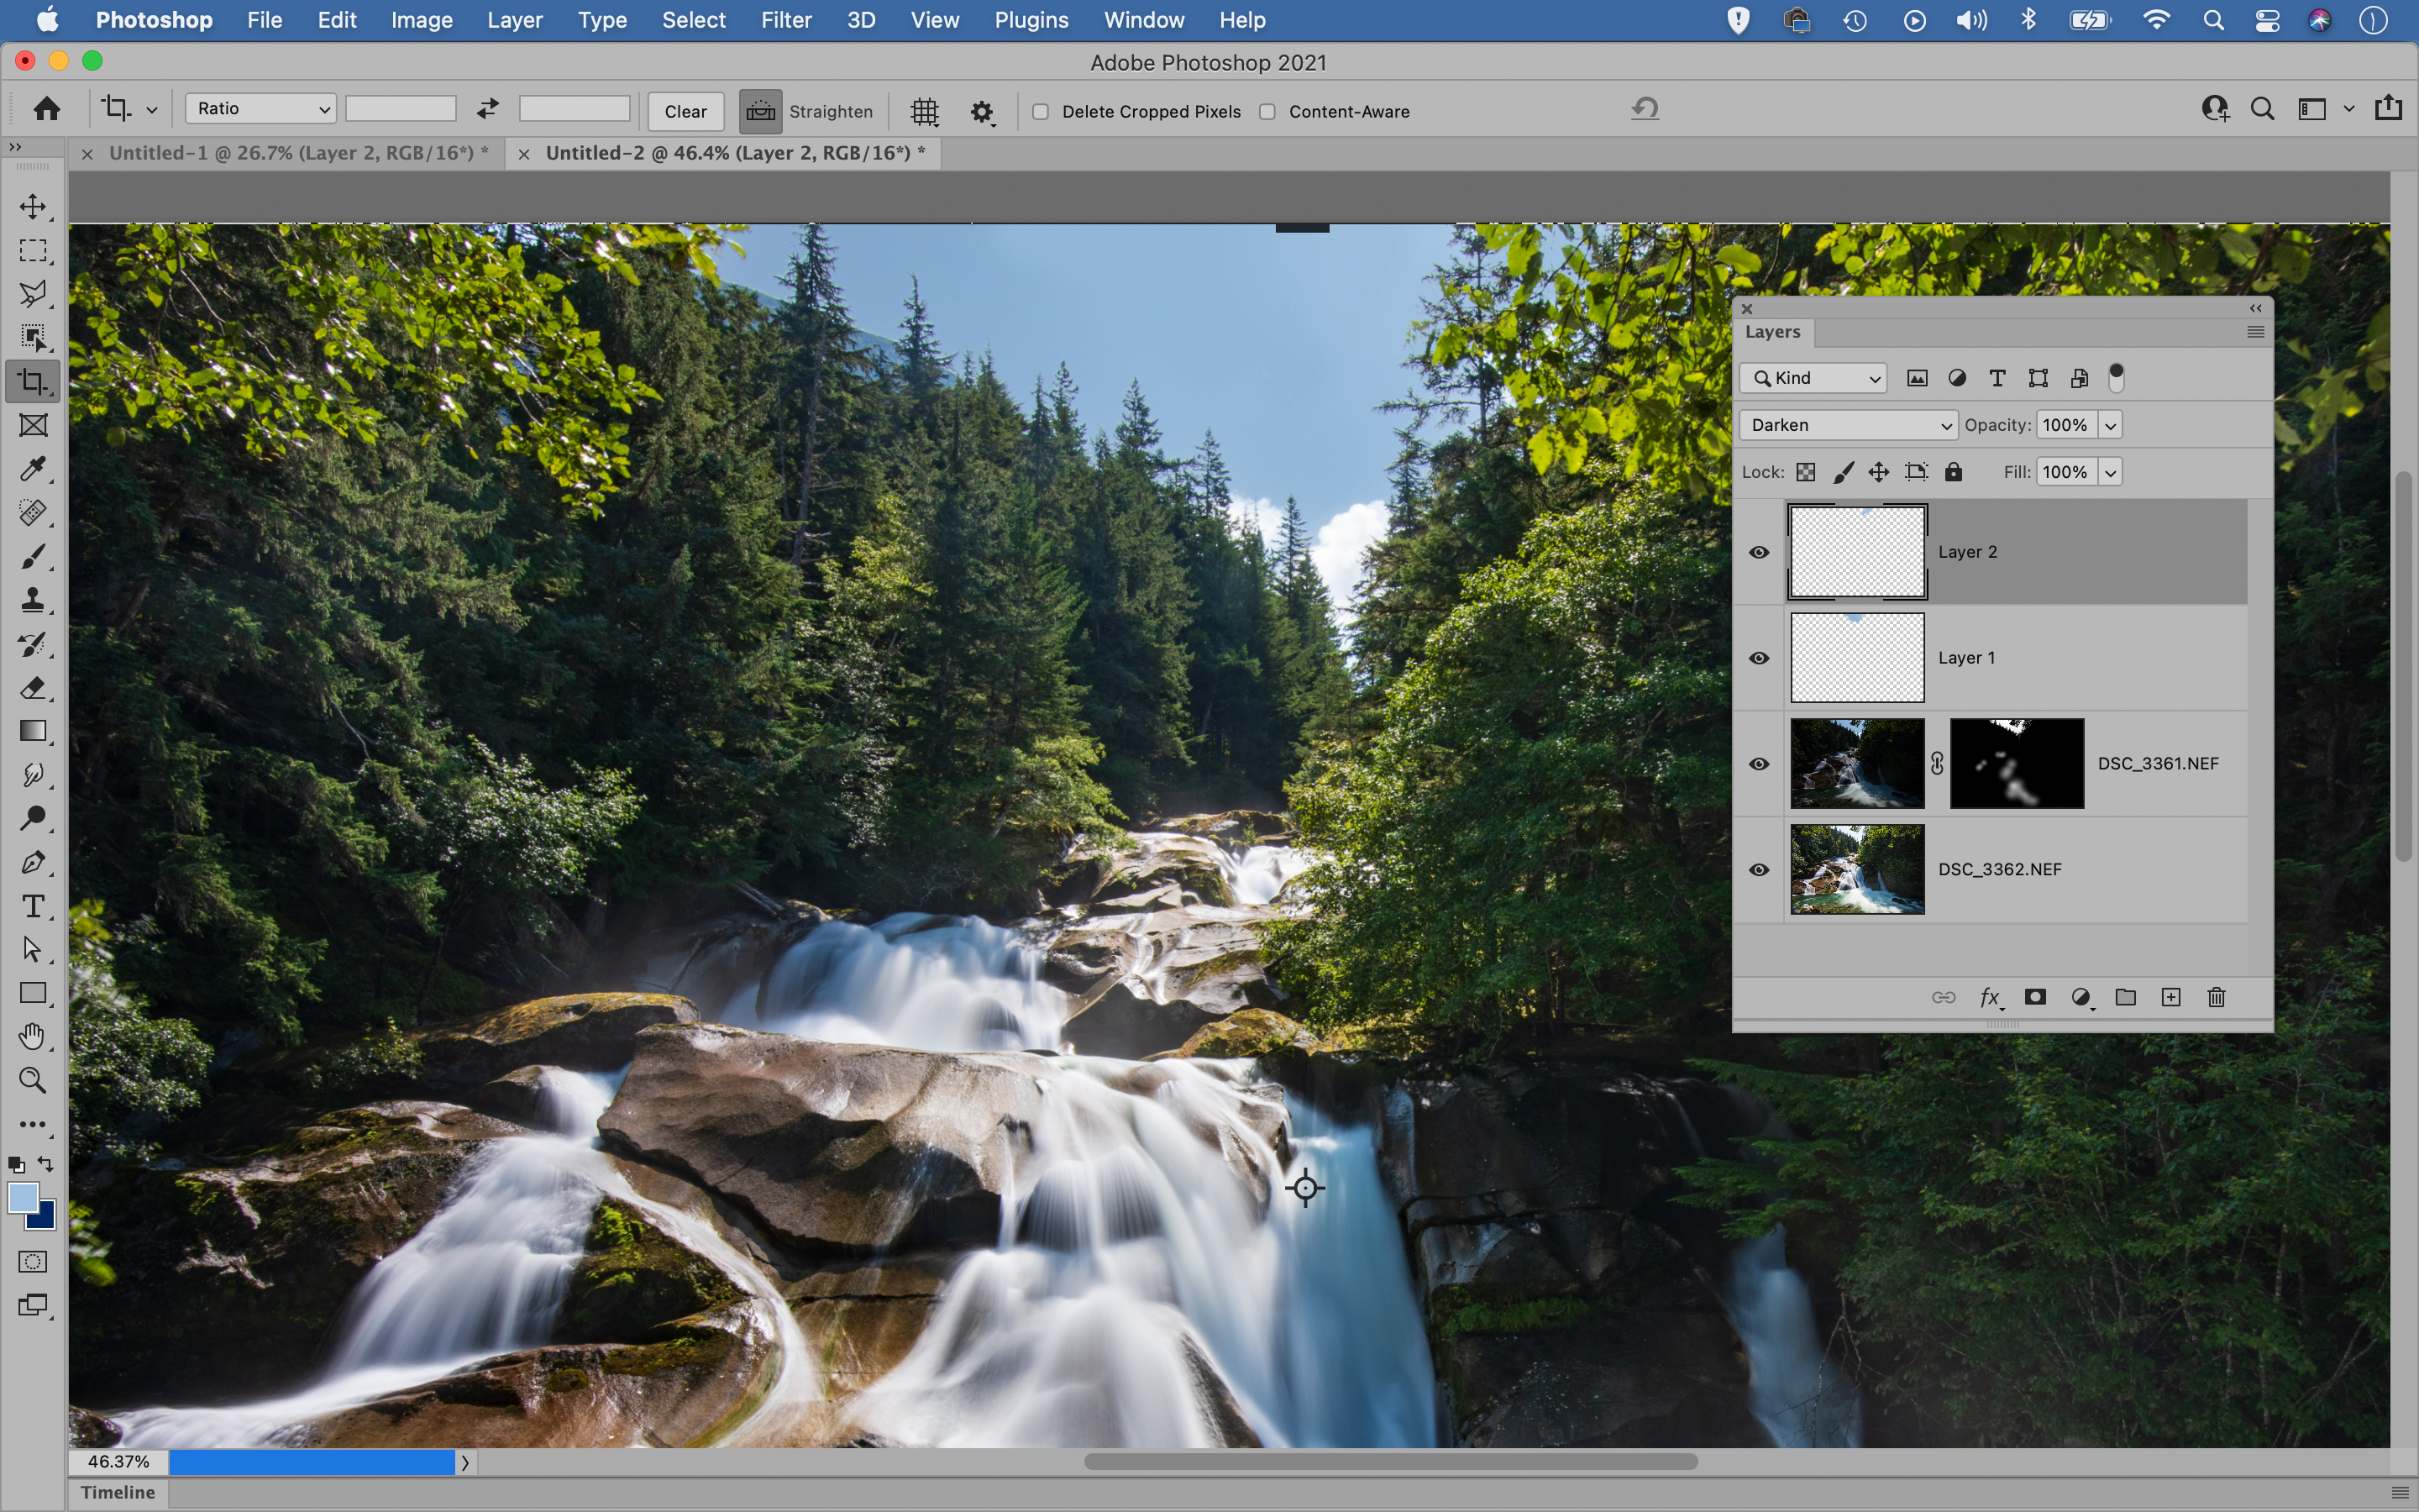Reset the crop box settings
Viewport: 2419px width, 1512px height.
1645,108
